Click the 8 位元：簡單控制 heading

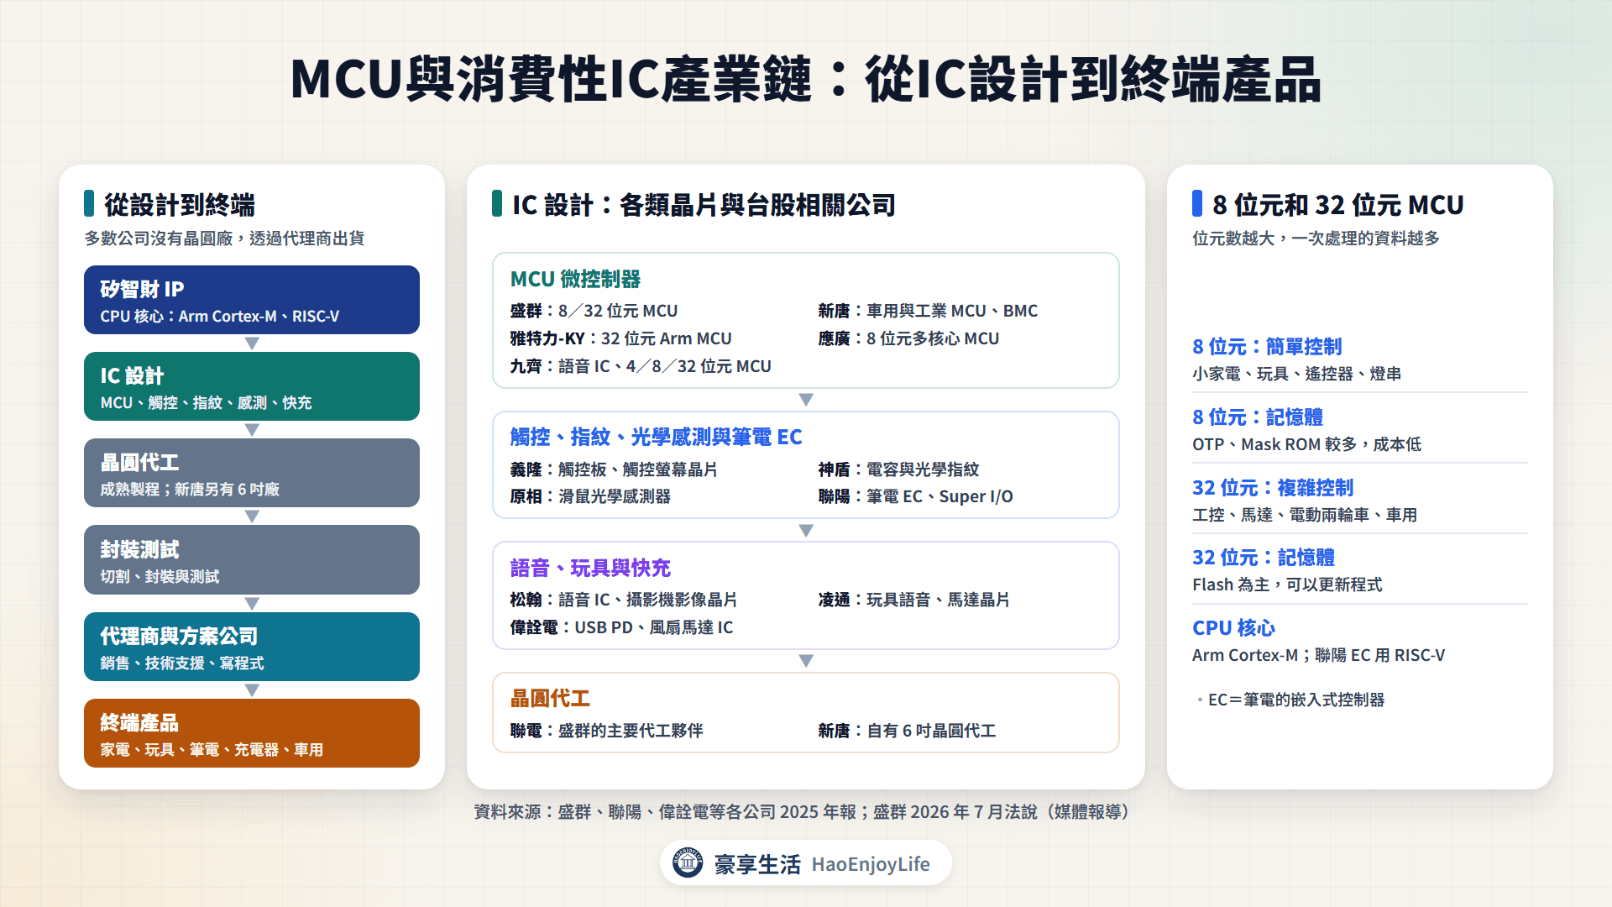click(1267, 346)
